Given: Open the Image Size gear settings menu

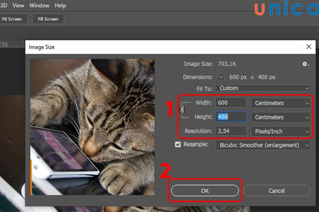Looking at the screenshot, I should pyautogui.click(x=305, y=64).
